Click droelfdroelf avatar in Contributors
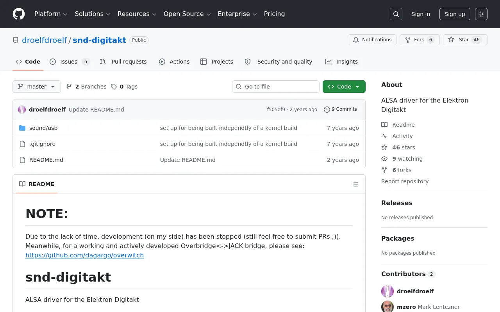 coord(387,291)
